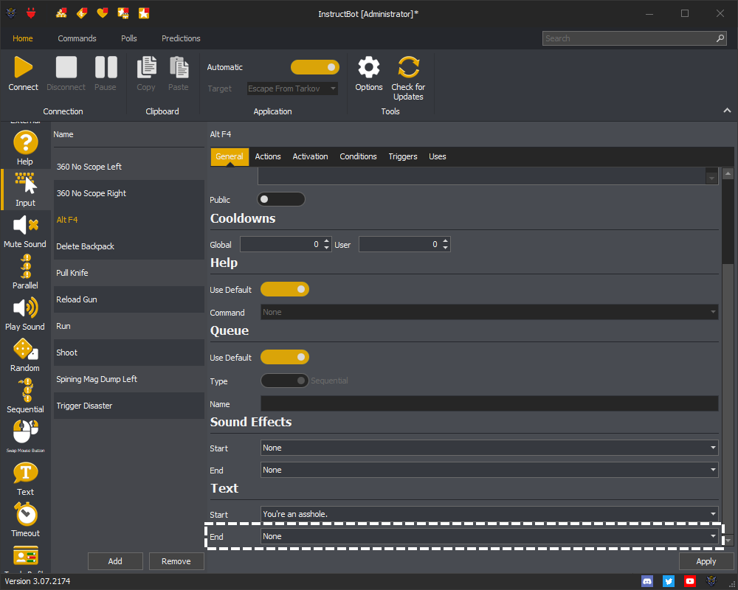Screen dimensions: 738x590
Task: Click the heart icon in title bar
Action: click(102, 13)
